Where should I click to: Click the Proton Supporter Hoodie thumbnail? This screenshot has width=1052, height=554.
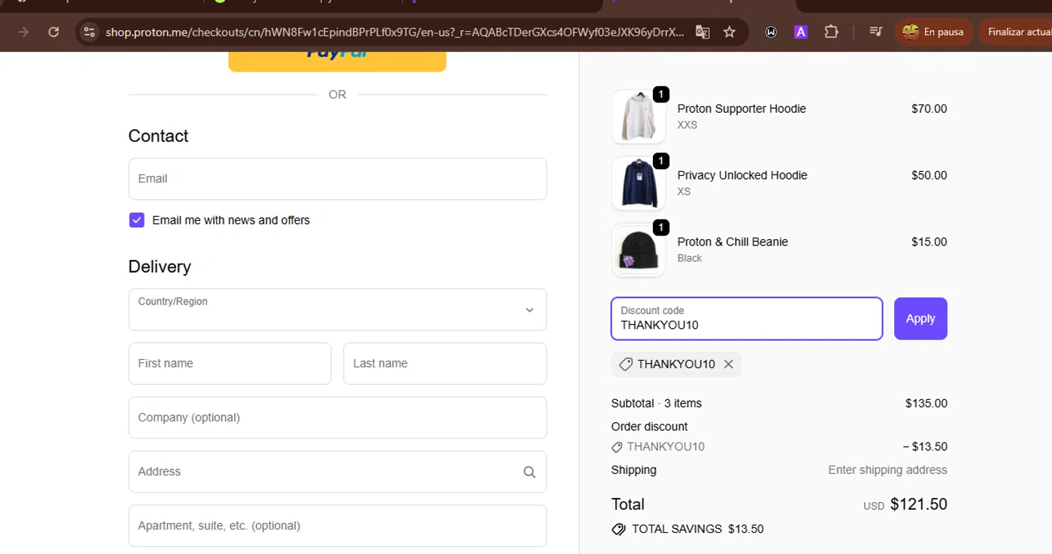tap(638, 116)
